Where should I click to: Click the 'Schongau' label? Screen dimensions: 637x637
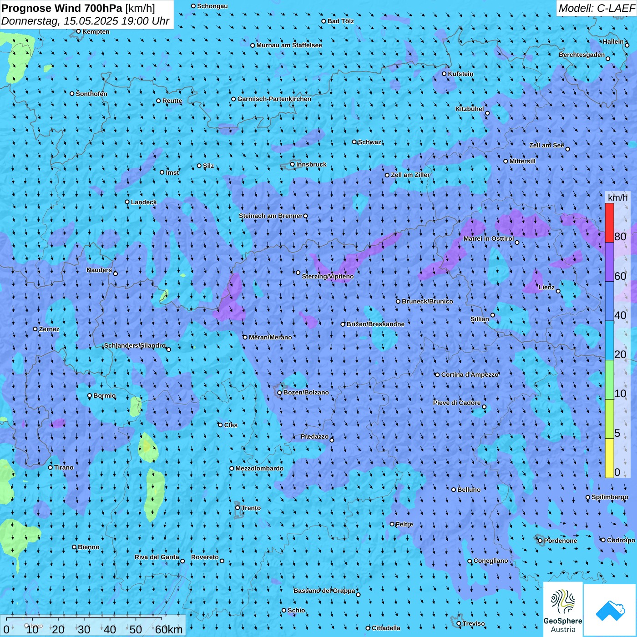pyautogui.click(x=212, y=6)
